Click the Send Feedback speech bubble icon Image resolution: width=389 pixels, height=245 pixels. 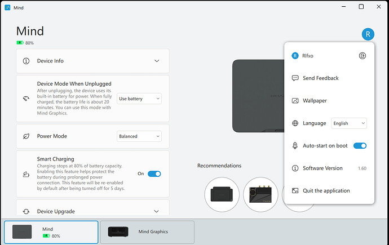coord(295,78)
